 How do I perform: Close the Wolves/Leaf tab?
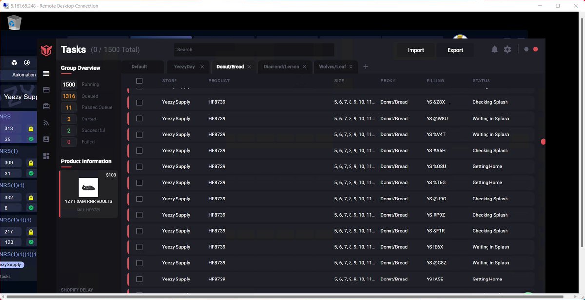click(x=351, y=67)
